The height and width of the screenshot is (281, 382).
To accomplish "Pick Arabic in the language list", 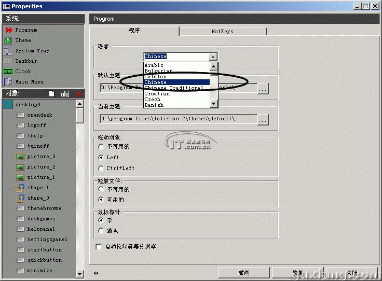I will click(x=154, y=65).
